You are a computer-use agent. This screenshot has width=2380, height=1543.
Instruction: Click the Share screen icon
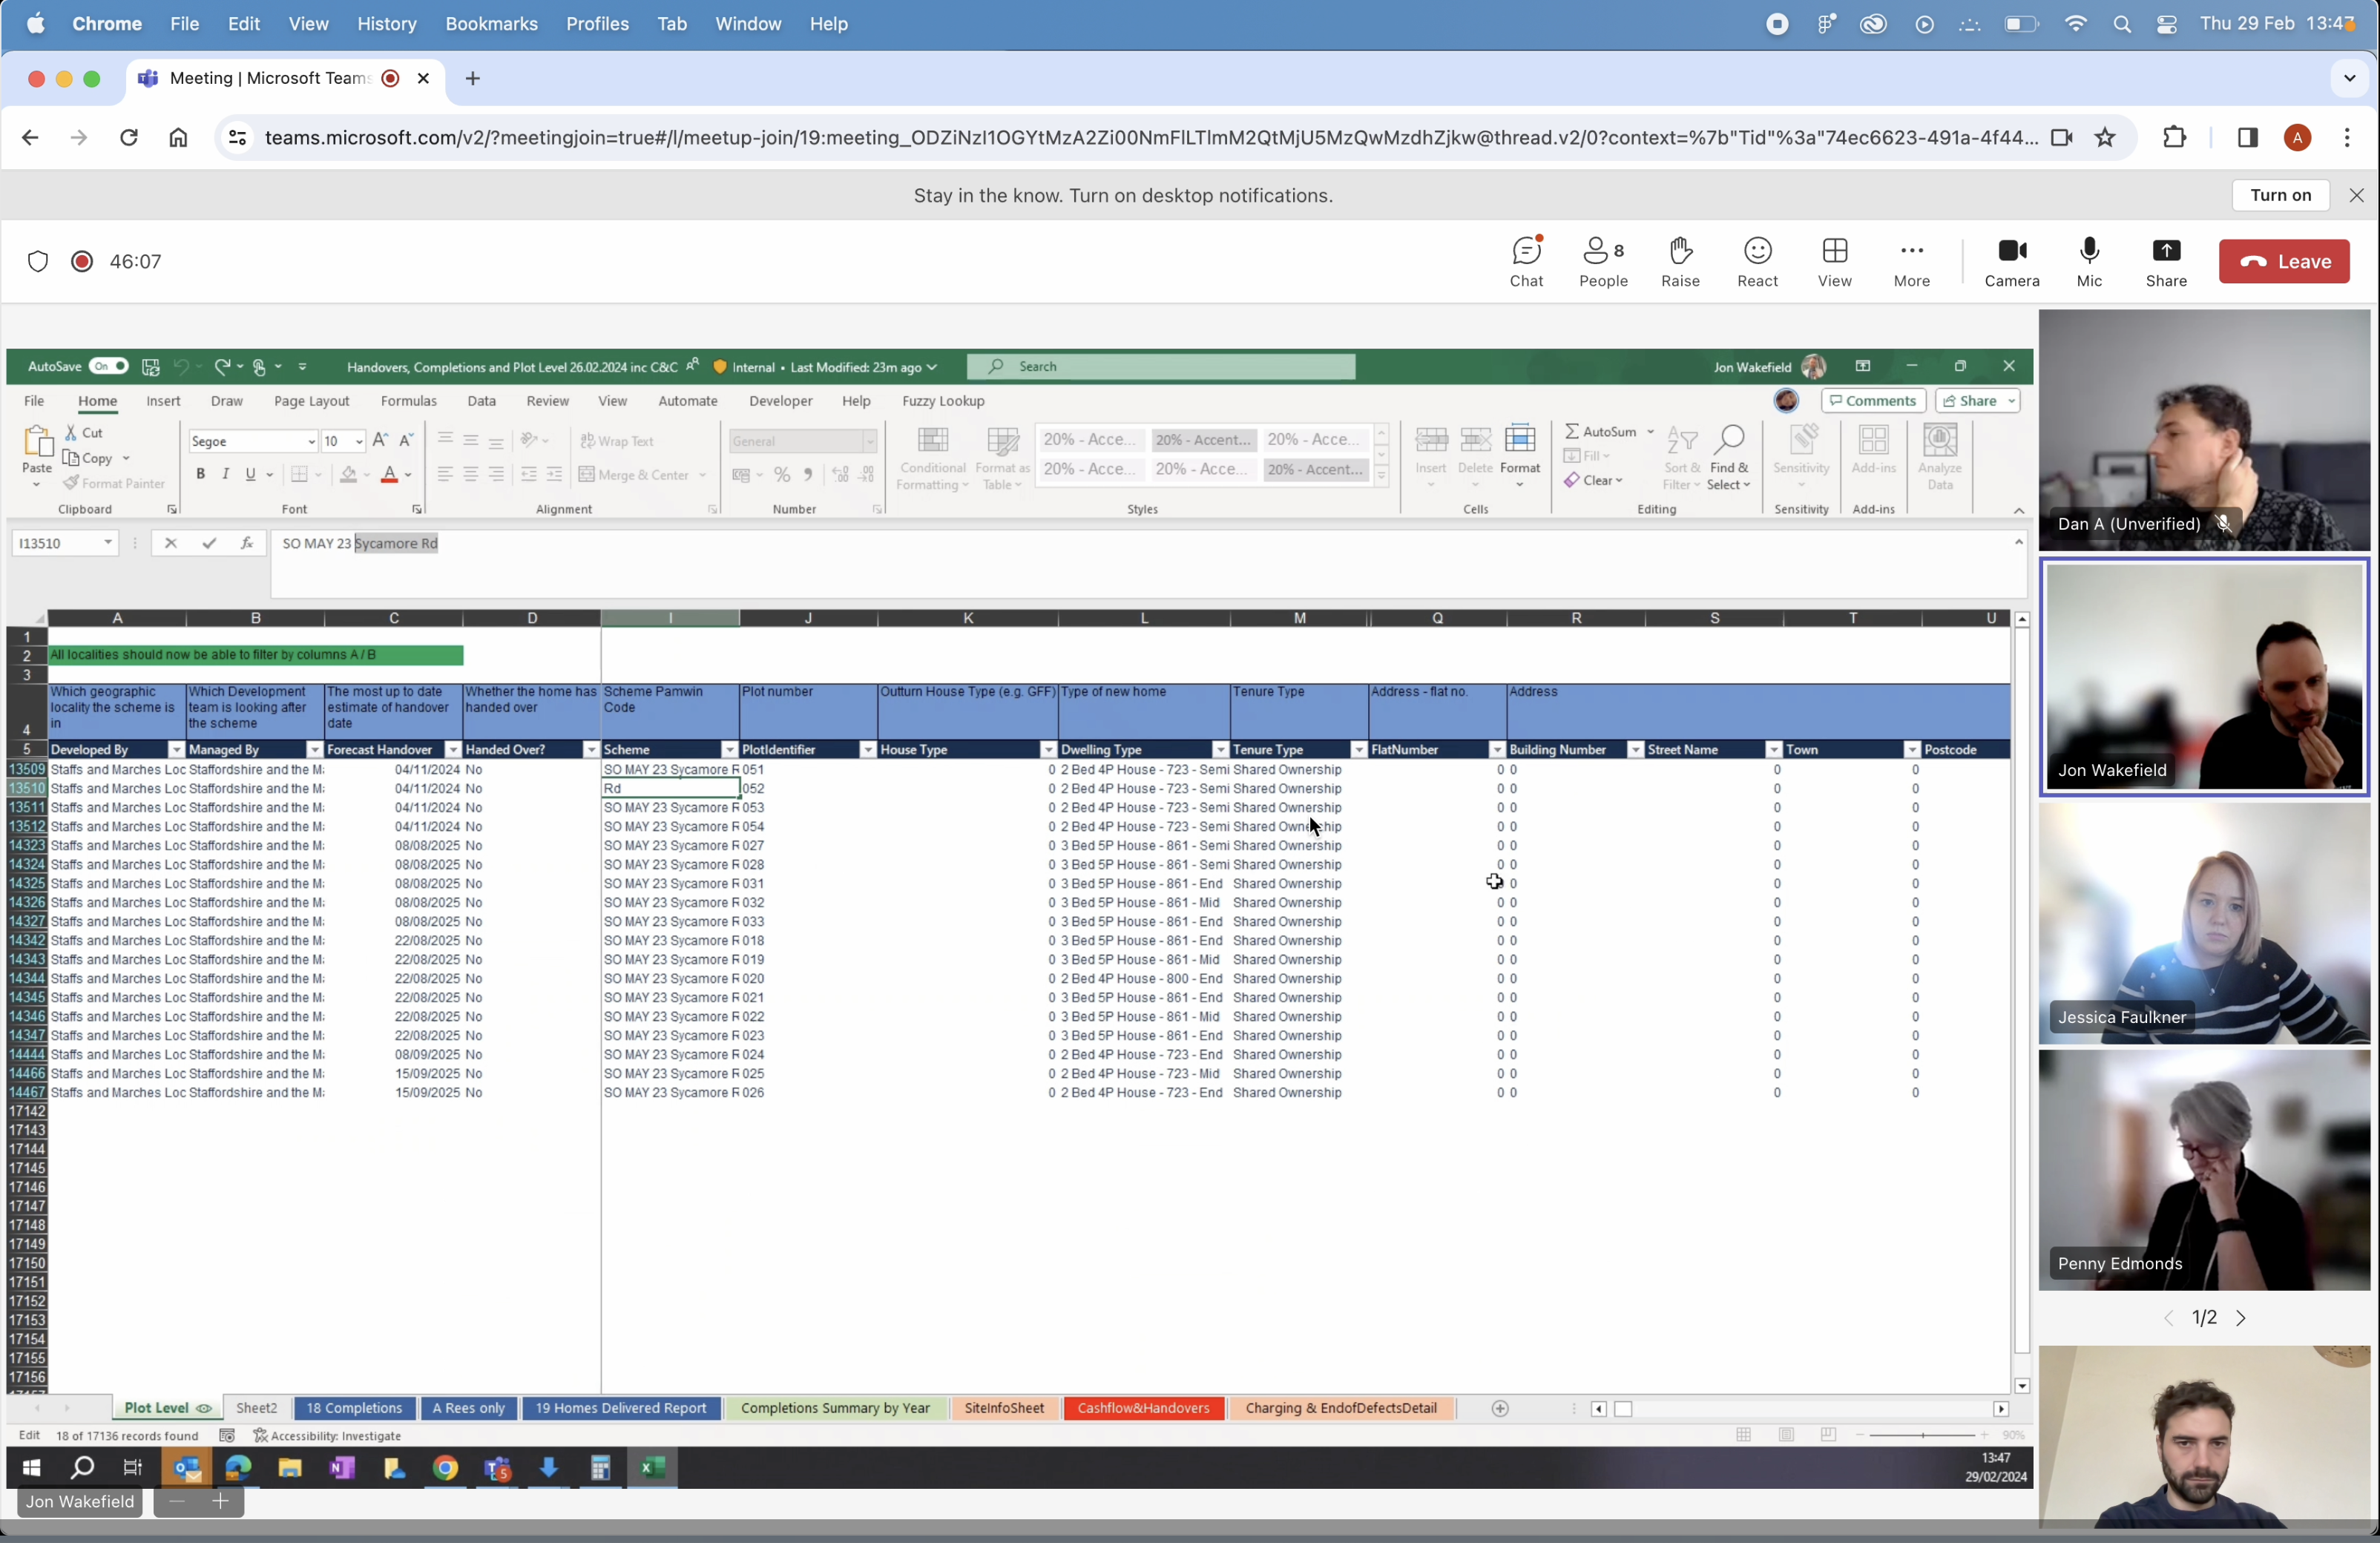(x=2165, y=262)
